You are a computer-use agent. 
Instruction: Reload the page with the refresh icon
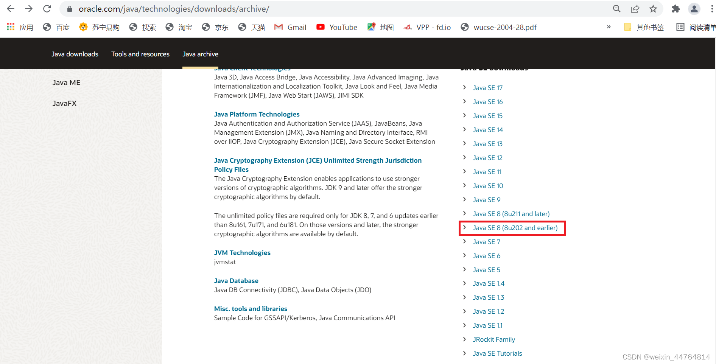coord(47,9)
